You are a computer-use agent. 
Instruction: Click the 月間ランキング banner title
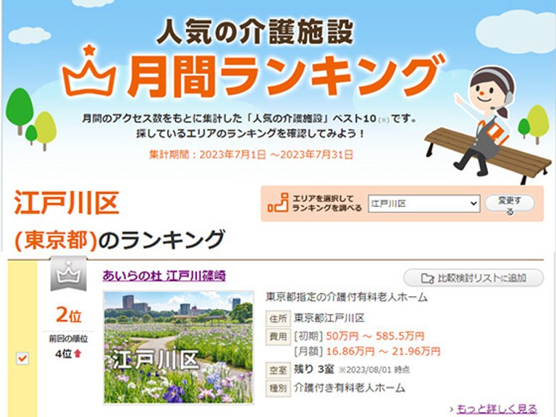click(x=282, y=76)
